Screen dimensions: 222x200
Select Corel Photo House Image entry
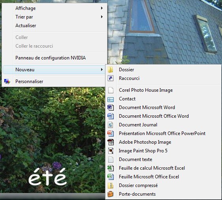(146, 90)
